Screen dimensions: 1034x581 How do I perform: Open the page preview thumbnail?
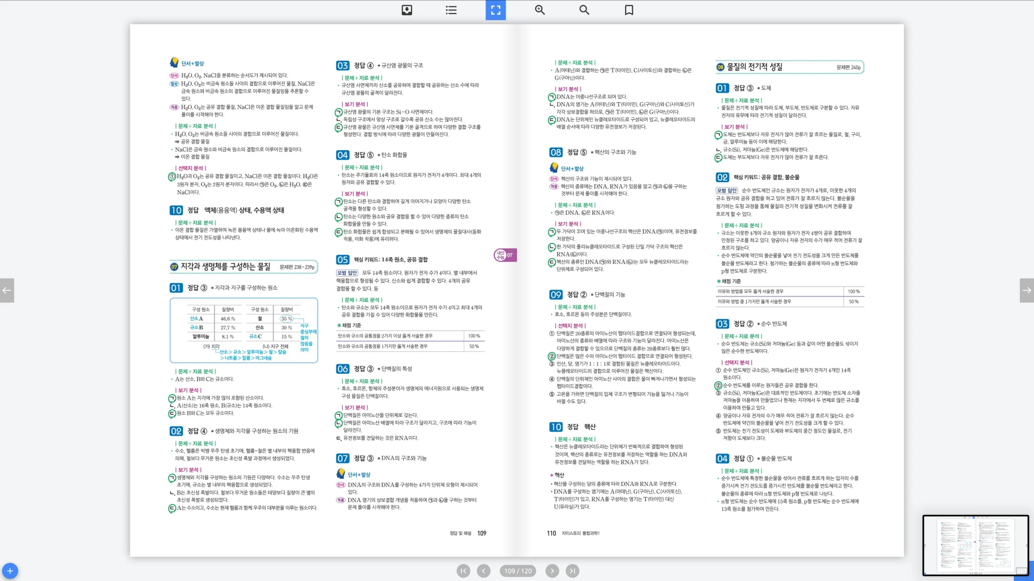click(975, 545)
